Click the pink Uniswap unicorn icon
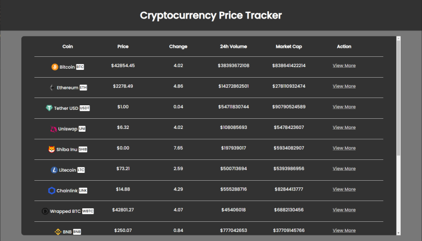The height and width of the screenshot is (241, 422). [53, 129]
